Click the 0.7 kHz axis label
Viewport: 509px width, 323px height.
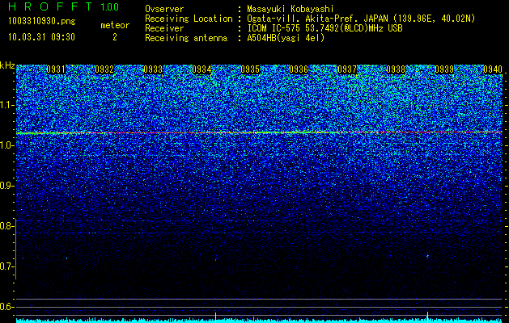coord(6,266)
